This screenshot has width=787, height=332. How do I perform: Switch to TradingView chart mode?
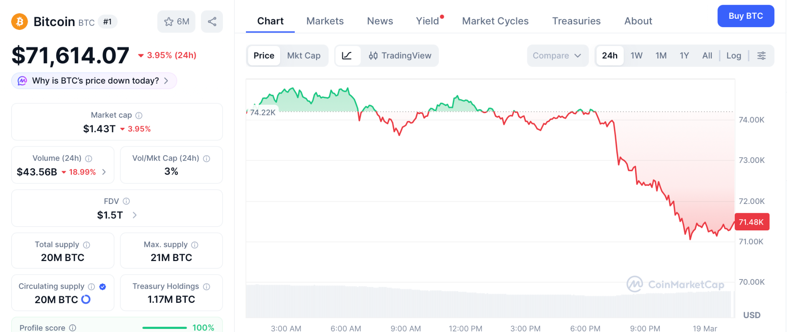click(400, 56)
